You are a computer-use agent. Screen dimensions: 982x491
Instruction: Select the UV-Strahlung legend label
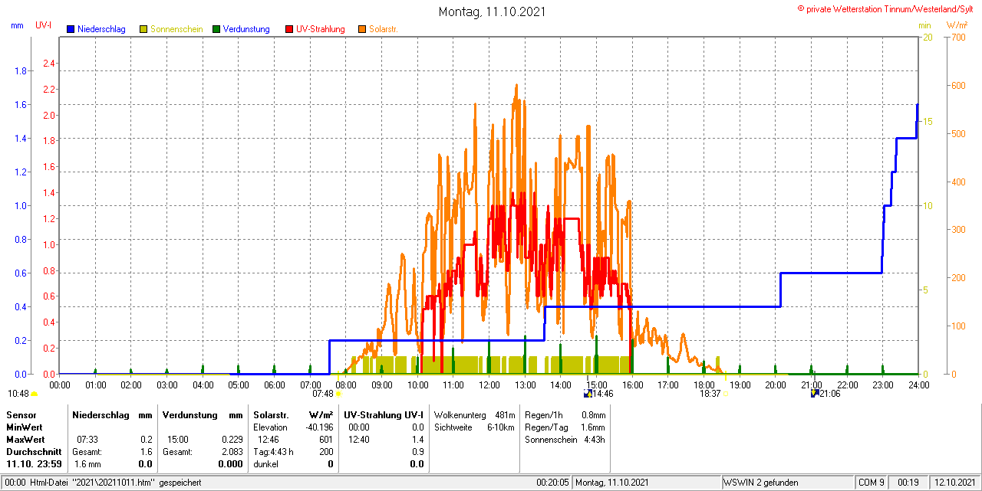tap(321, 29)
